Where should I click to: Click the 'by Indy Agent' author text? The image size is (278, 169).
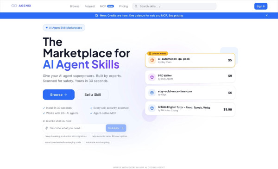click(x=165, y=79)
